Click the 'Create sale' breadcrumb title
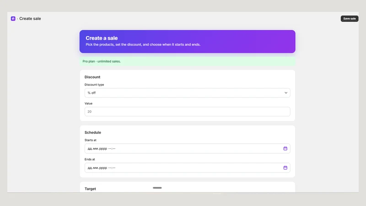The height and width of the screenshot is (206, 366). click(30, 19)
